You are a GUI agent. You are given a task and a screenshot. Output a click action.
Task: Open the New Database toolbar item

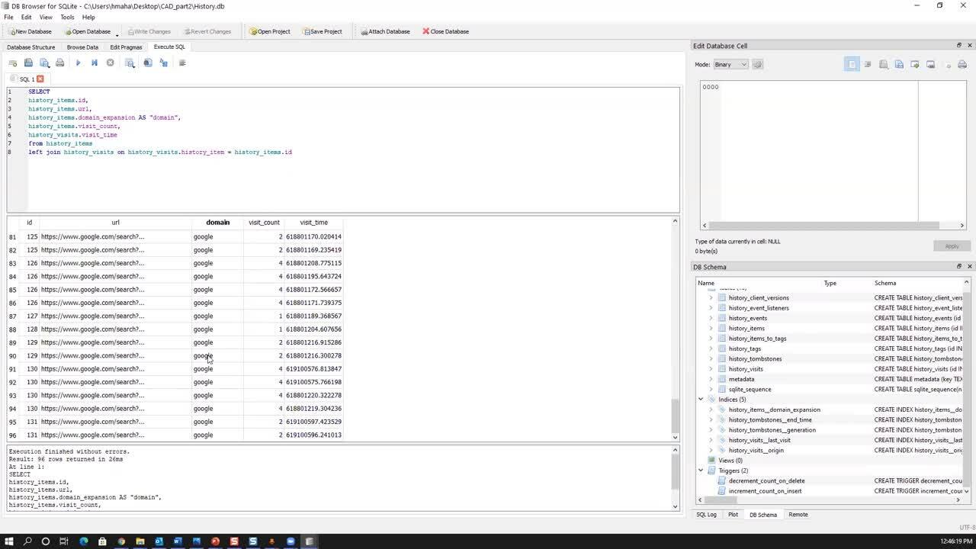coord(29,31)
